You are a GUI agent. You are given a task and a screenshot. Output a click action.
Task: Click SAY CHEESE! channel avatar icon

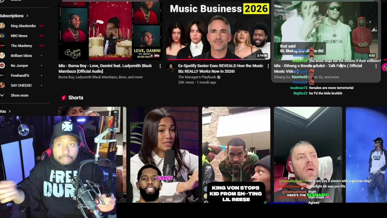click(2, 85)
